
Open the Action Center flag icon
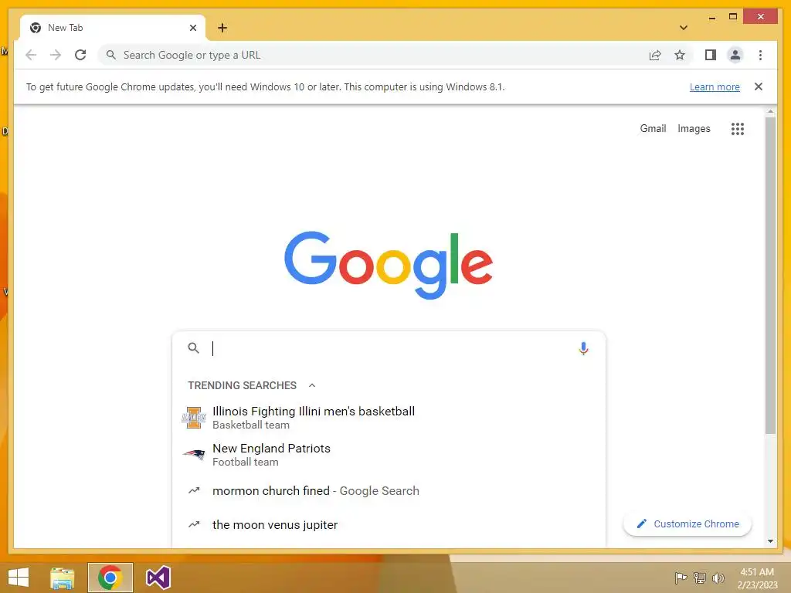click(x=681, y=578)
